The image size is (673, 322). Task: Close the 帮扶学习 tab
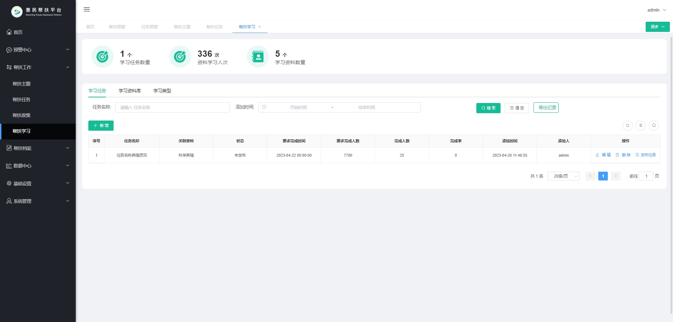260,27
